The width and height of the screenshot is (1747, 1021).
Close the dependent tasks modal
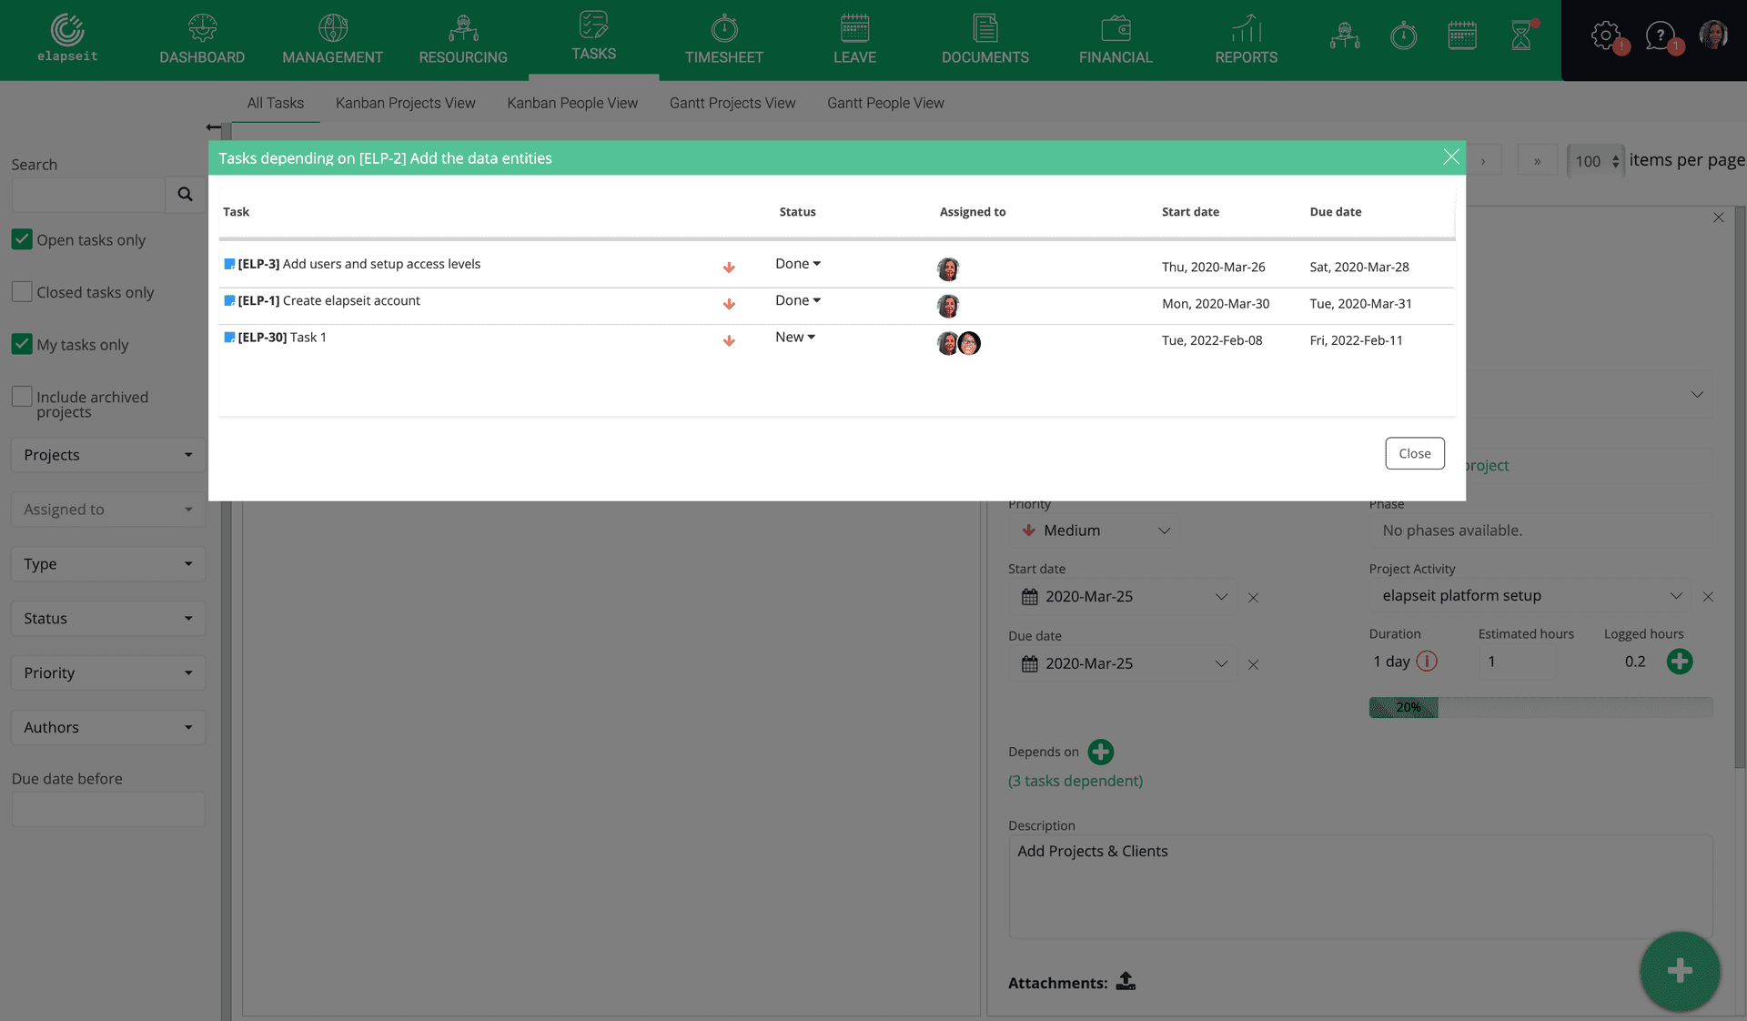[1452, 157]
